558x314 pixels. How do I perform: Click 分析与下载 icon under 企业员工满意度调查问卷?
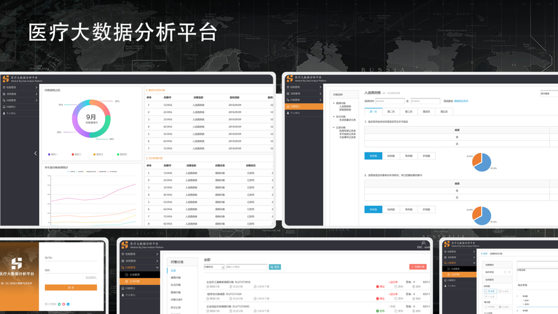point(255,287)
